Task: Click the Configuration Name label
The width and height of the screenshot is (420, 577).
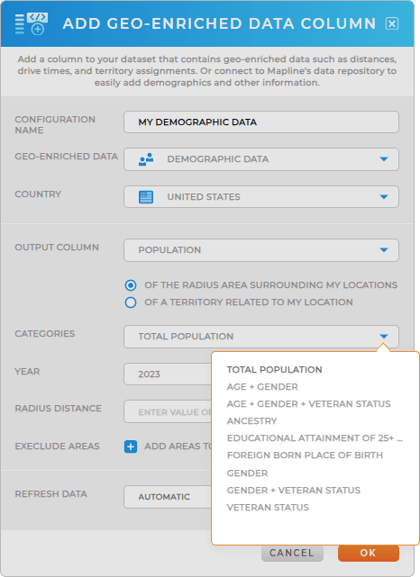Action: [x=55, y=125]
